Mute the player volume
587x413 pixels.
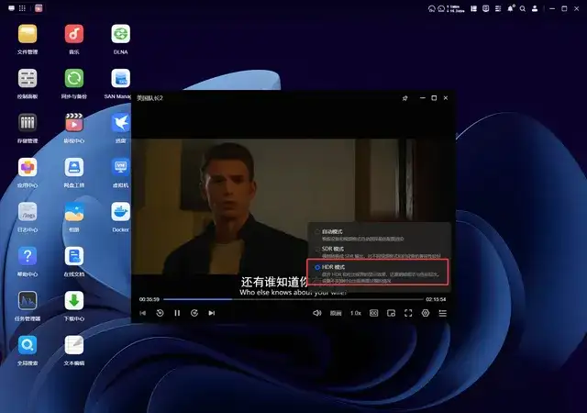pos(316,313)
